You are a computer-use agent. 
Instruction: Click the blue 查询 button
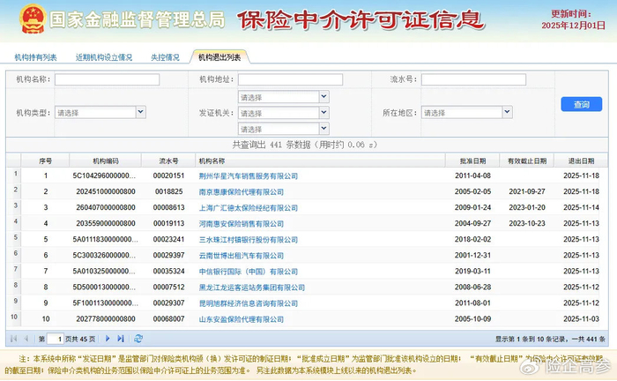(x=581, y=105)
